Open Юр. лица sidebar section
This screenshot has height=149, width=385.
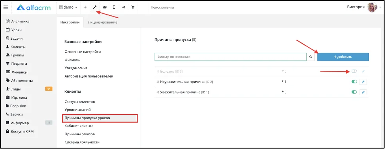coord(16,98)
